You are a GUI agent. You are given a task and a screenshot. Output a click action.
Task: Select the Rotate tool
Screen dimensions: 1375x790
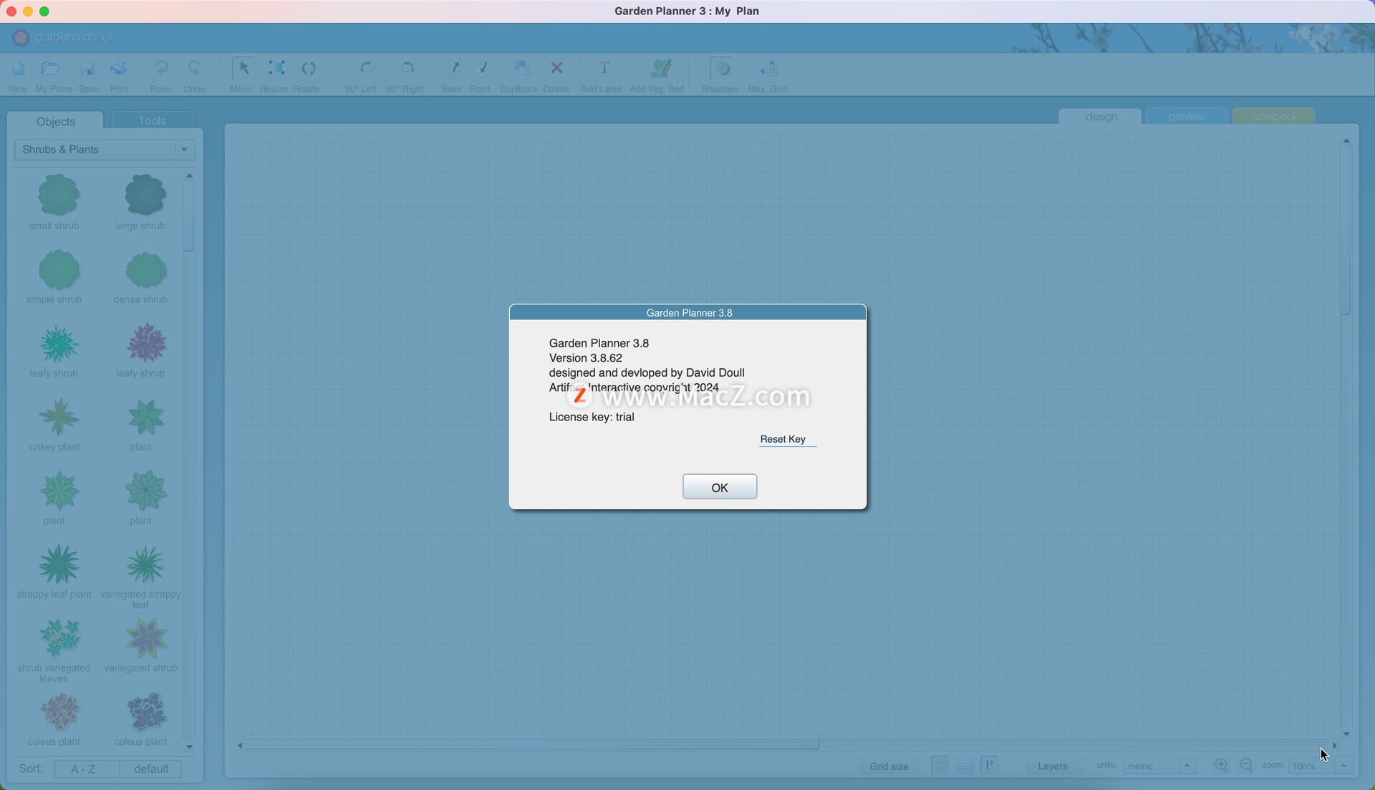pos(309,69)
